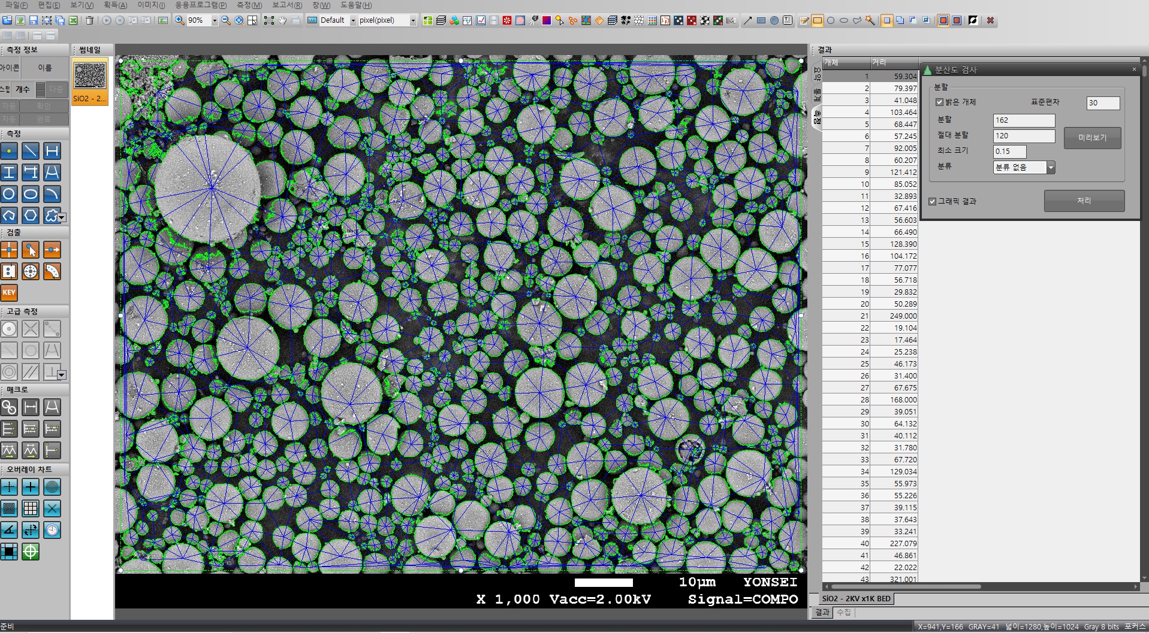
Task: Select the detection pick tool in 검출 panel
Action: click(x=31, y=250)
